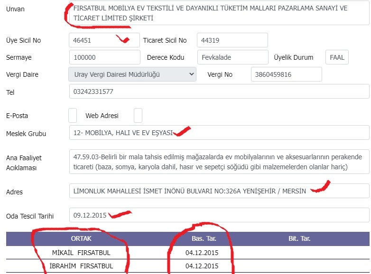
Task: Focus the Tel field 03242331577
Action: point(219,91)
